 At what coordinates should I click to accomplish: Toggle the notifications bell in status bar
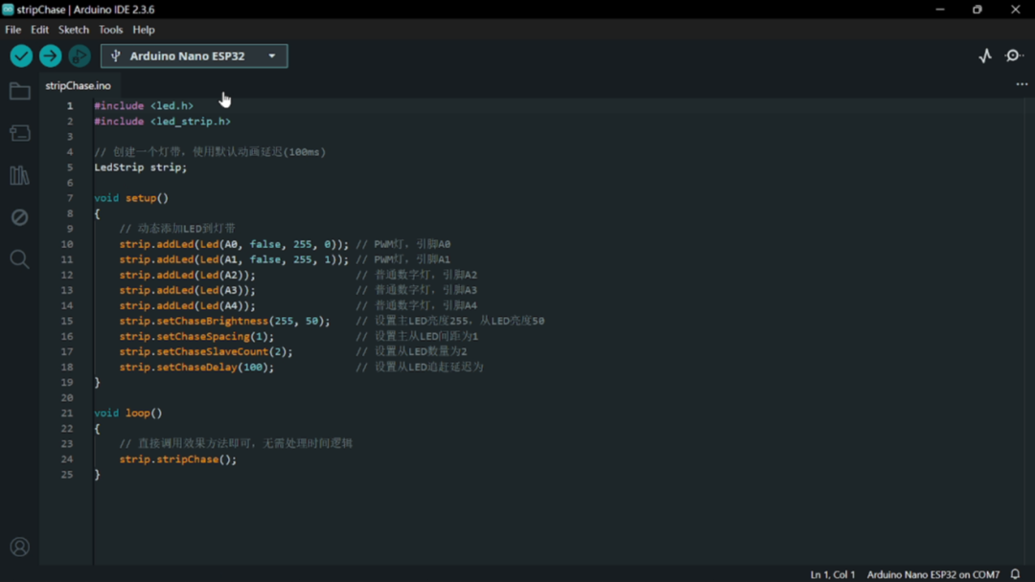click(x=1016, y=574)
